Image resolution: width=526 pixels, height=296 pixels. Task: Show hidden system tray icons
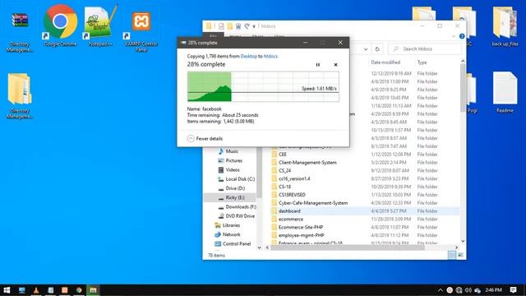pyautogui.click(x=441, y=290)
